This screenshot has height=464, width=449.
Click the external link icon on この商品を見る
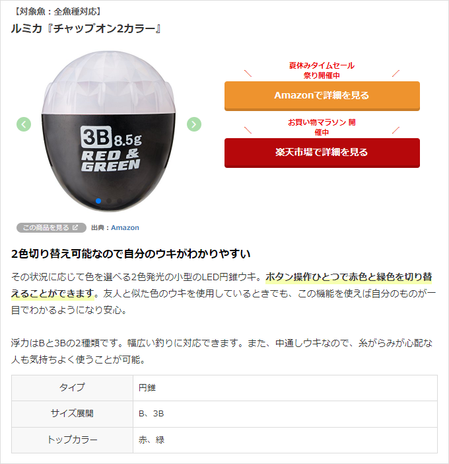click(x=75, y=227)
